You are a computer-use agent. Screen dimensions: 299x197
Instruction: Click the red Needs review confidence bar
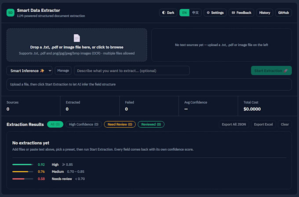23,179
